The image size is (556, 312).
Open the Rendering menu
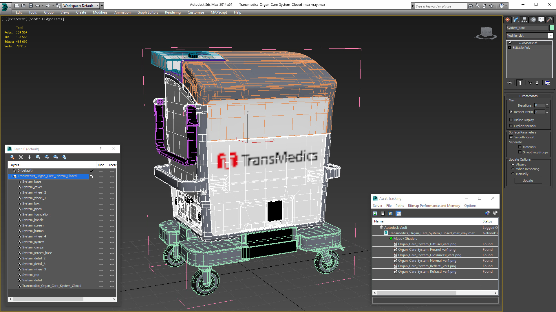pyautogui.click(x=173, y=12)
